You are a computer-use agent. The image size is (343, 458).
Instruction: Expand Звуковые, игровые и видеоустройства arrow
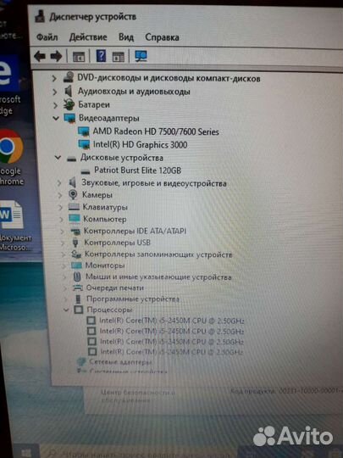(59, 183)
